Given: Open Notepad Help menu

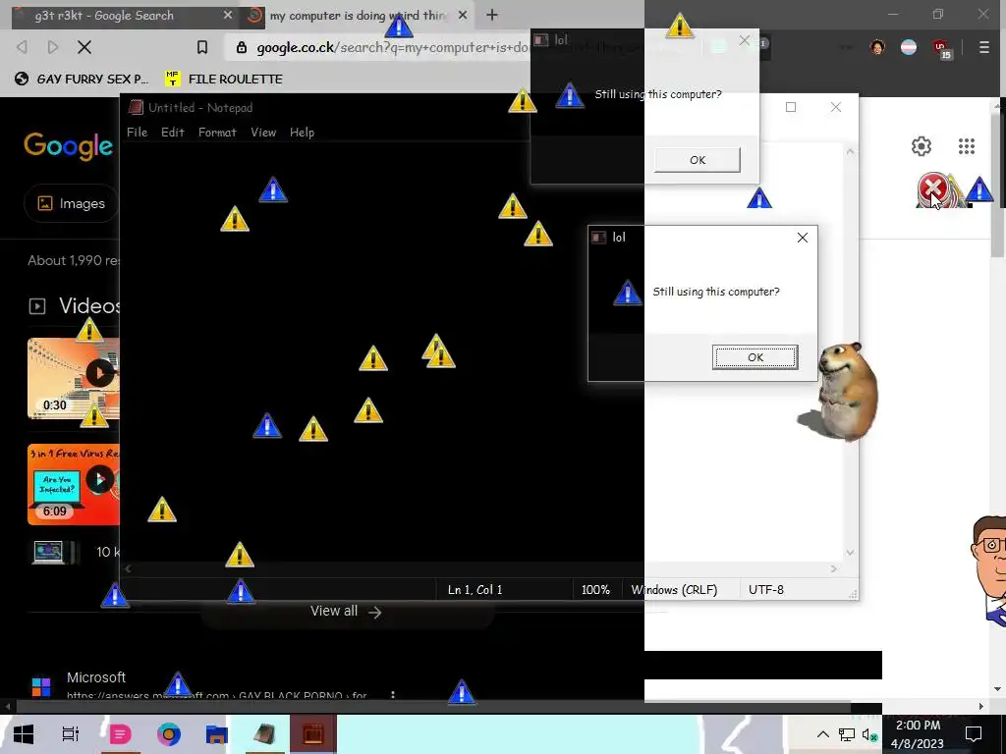Looking at the screenshot, I should tap(303, 133).
